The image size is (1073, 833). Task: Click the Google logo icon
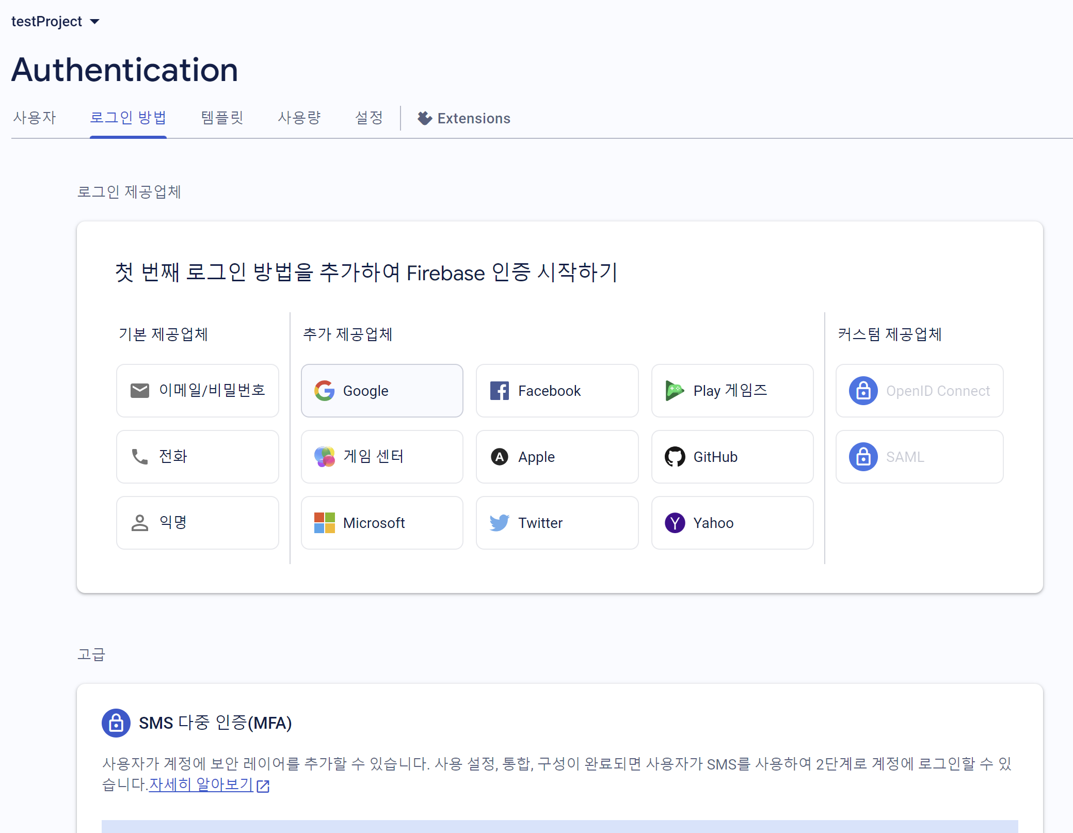pos(324,391)
